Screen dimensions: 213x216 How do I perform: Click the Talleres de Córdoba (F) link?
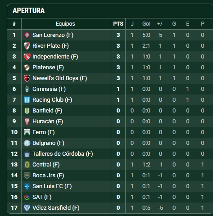pos(63,154)
